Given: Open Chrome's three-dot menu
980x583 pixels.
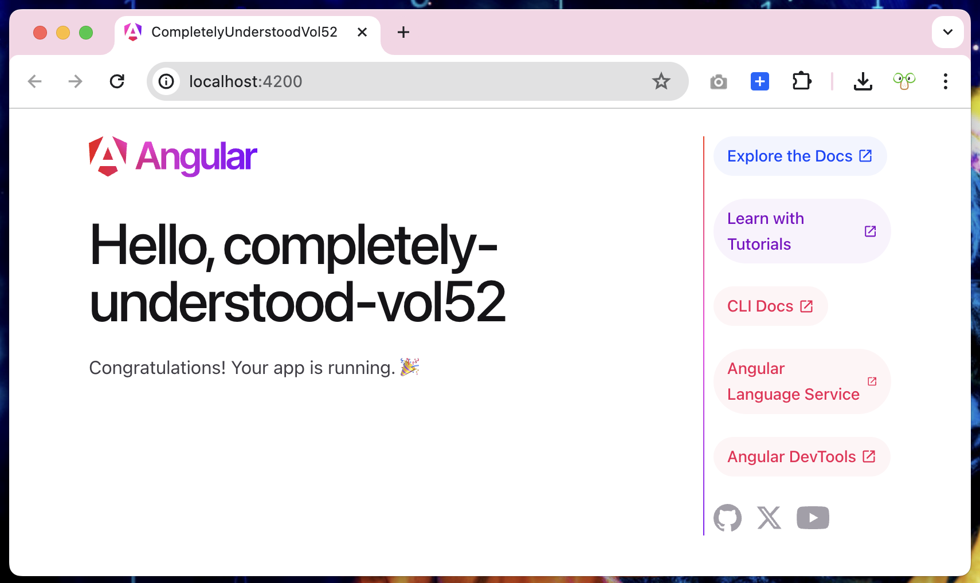Looking at the screenshot, I should coord(945,81).
